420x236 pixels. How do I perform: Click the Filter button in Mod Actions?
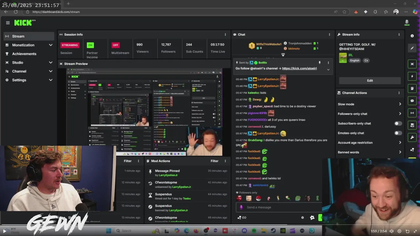coord(215,161)
